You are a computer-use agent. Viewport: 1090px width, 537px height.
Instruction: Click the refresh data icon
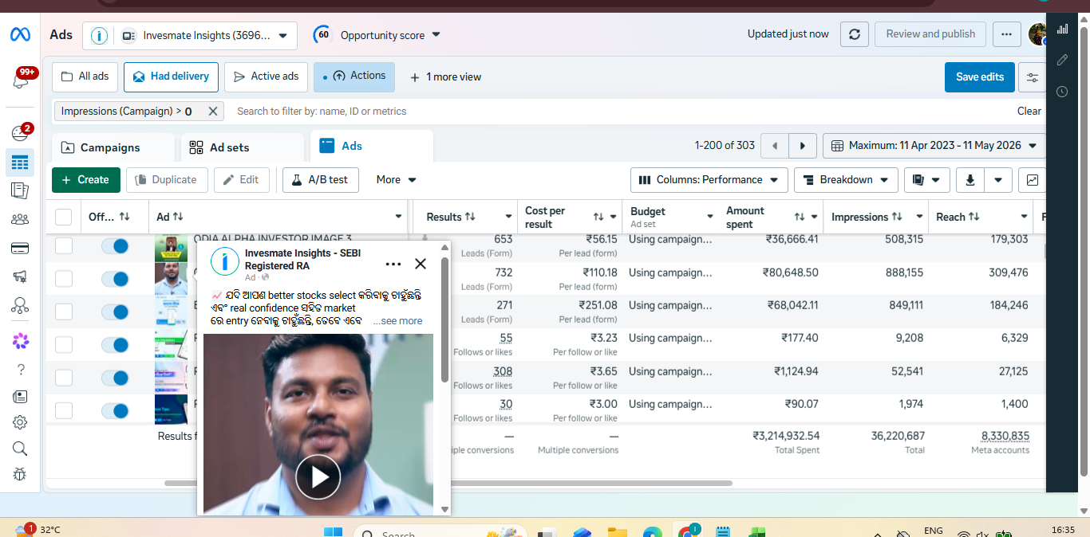pyautogui.click(x=855, y=34)
